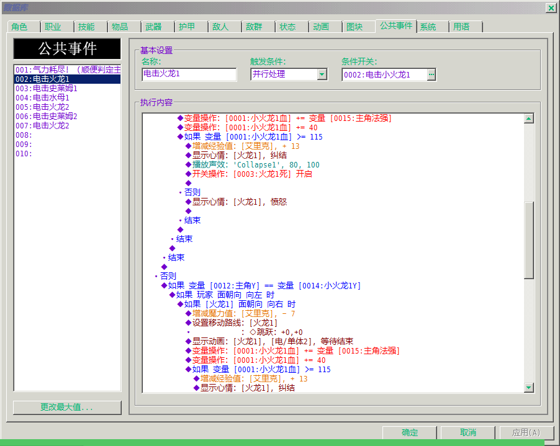Select common event 004:电击水母1
The height and width of the screenshot is (446, 560).
[x=67, y=98]
